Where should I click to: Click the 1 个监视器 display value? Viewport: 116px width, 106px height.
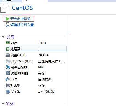pos(46,91)
